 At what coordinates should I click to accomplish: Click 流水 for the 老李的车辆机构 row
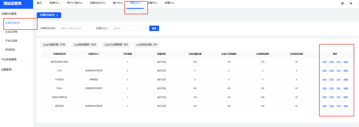(x=339, y=97)
